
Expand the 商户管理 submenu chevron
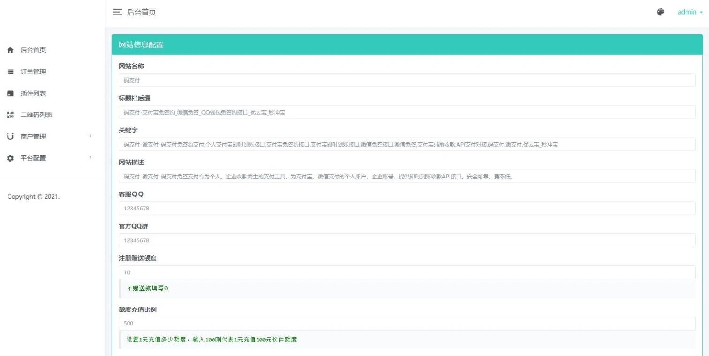point(90,136)
